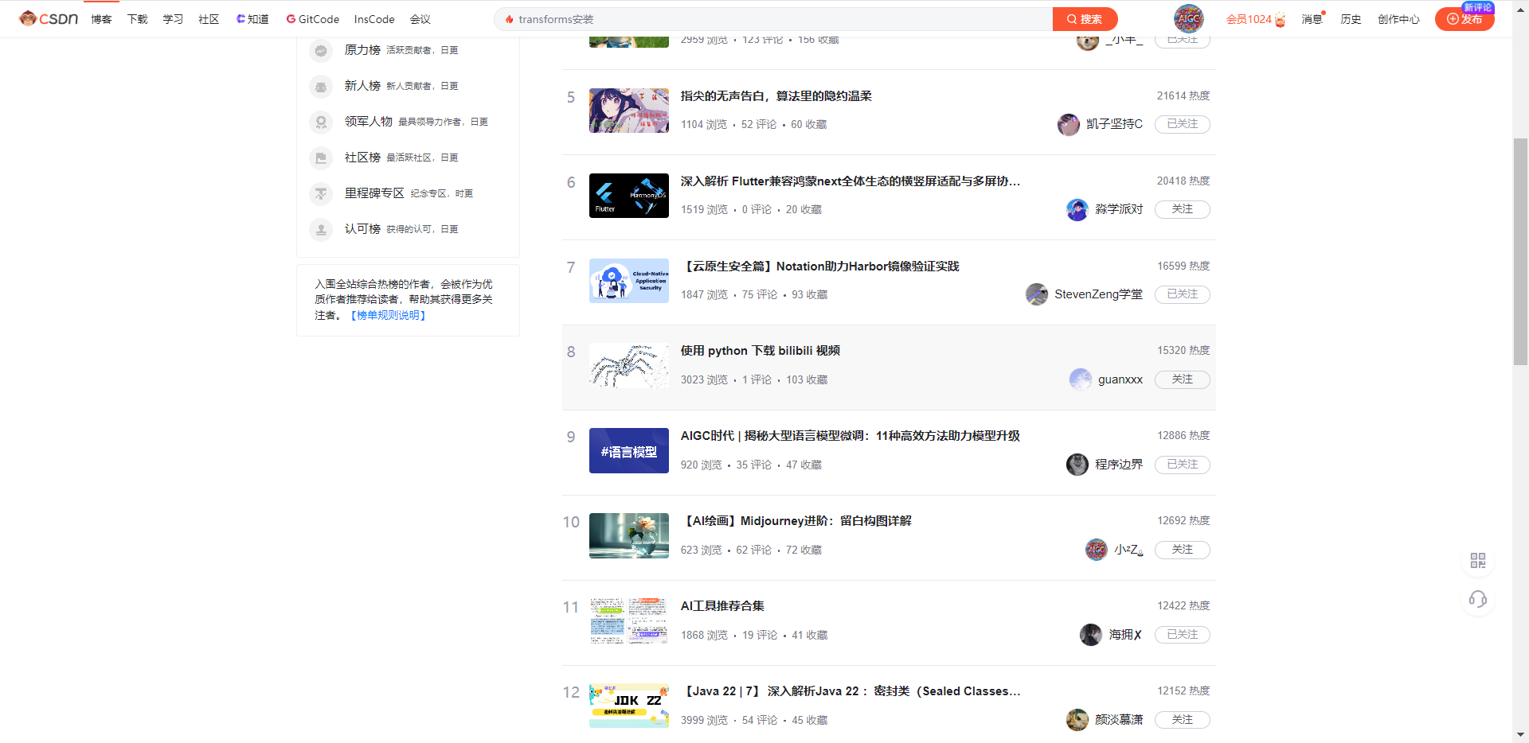Click the CSDN logo
Image resolution: width=1529 pixels, height=743 pixels.
point(49,18)
